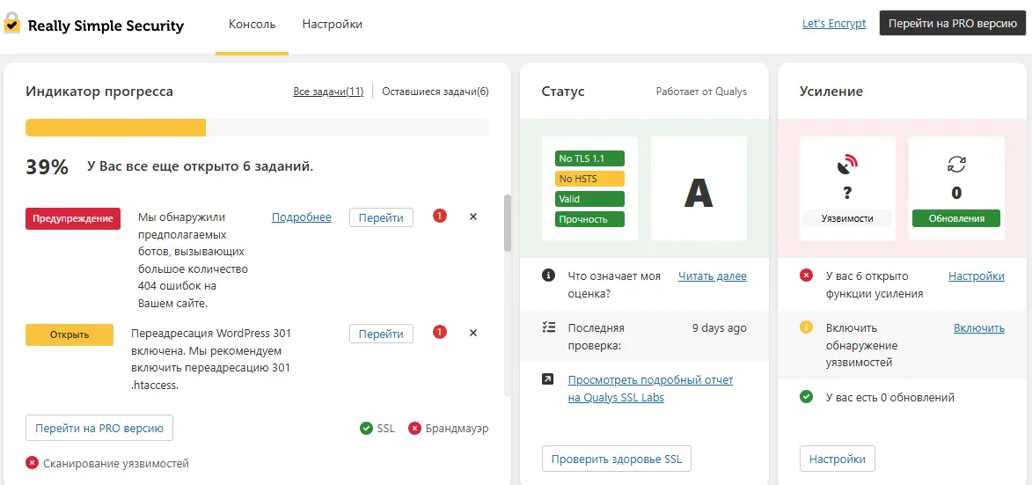Open the Let's Encrypt link
1032x485 pixels.
(833, 24)
